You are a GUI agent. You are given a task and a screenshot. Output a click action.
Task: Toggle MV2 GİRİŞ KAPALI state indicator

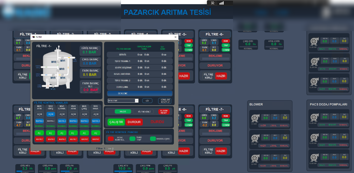click(x=51, y=121)
